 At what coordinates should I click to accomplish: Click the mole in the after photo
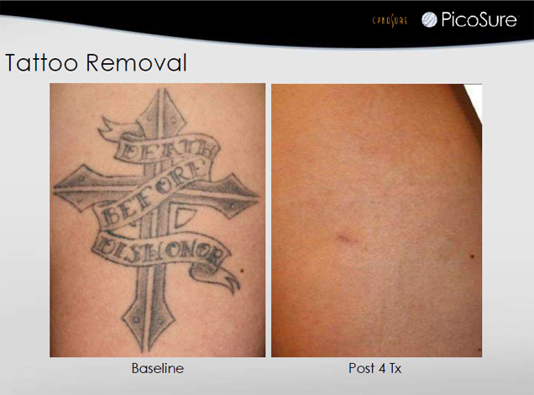[x=473, y=256]
